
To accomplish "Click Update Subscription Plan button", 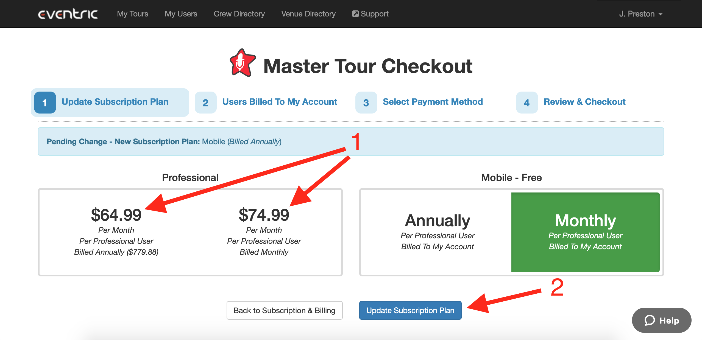I will [410, 310].
